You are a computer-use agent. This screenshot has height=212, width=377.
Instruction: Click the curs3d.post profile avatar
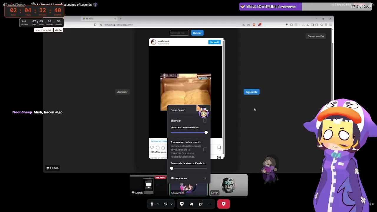pyautogui.click(x=153, y=42)
